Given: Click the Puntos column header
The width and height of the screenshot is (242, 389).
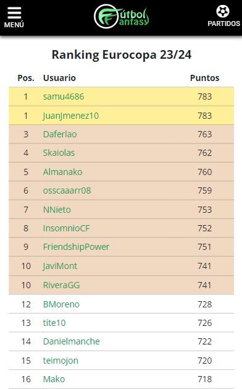Looking at the screenshot, I should [x=204, y=78].
